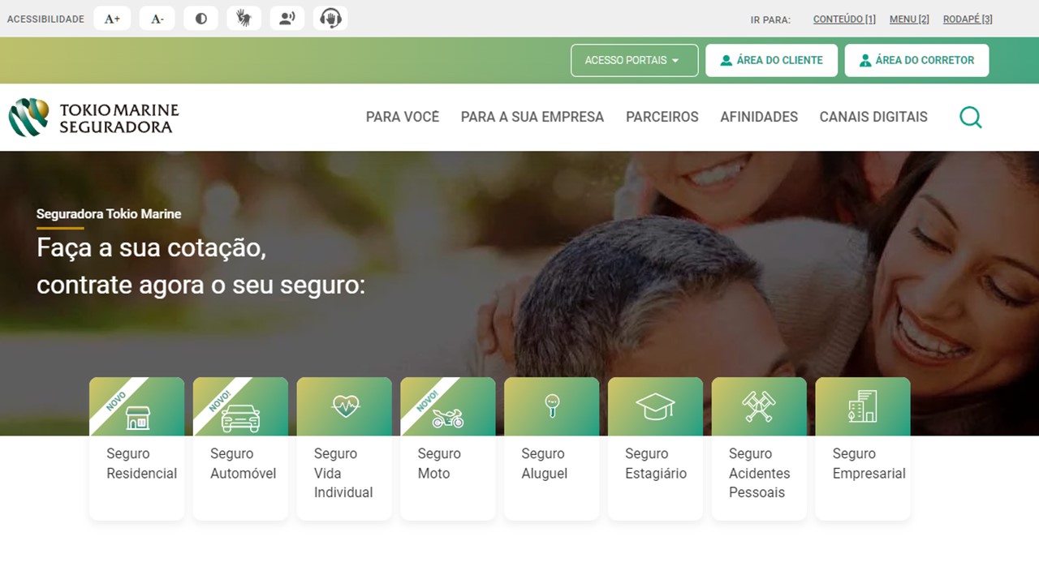Open Área do Corretor
1039x584 pixels.
point(916,60)
